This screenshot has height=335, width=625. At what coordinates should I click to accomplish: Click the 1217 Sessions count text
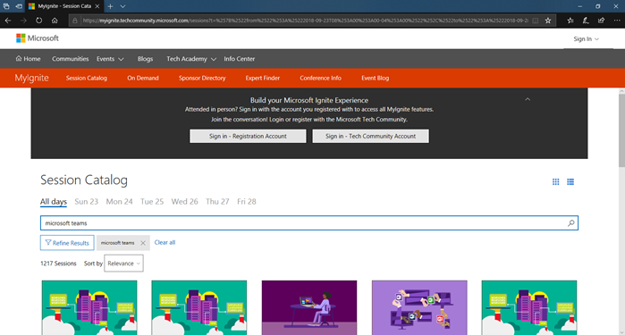(58, 264)
